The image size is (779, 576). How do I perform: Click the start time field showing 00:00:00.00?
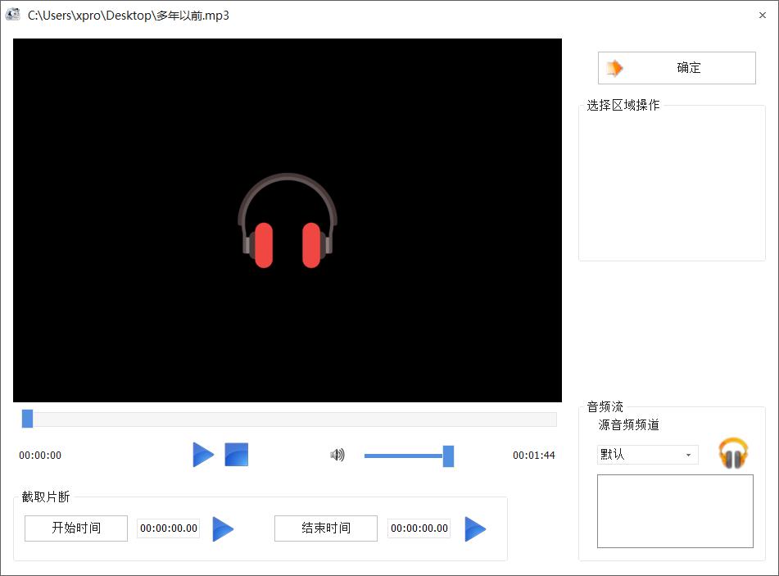tap(168, 528)
